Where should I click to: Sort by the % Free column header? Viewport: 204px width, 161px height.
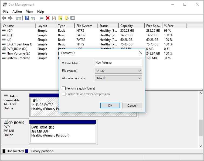[x=175, y=26]
